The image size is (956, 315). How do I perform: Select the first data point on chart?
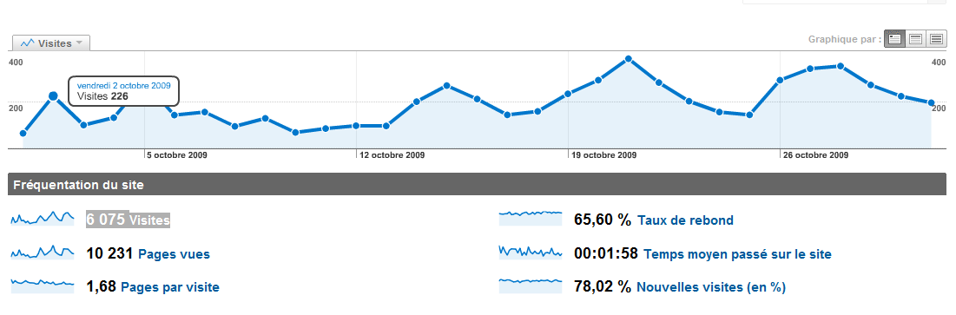(23, 133)
